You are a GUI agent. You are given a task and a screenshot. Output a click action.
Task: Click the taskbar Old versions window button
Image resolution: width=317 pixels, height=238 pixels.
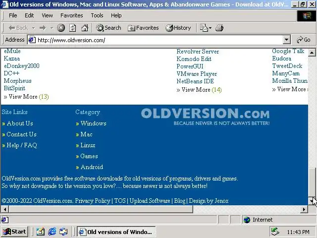point(116,232)
